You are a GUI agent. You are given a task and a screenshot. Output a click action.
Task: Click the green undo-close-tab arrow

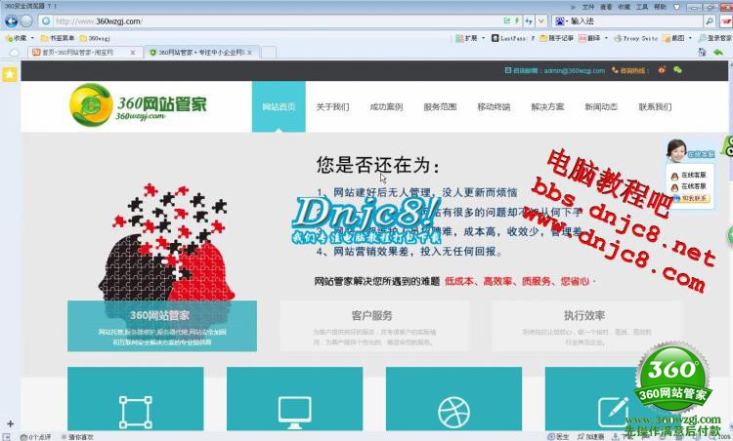[x=718, y=53]
